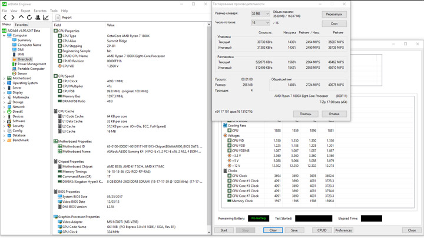Click the Up arrow in AIDA64 toolbar

point(21,17)
